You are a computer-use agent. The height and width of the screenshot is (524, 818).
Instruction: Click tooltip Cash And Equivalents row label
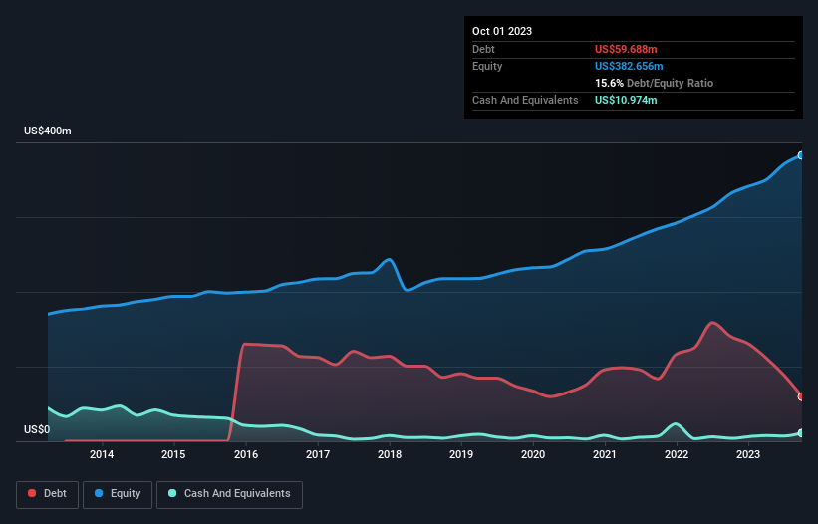[525, 100]
